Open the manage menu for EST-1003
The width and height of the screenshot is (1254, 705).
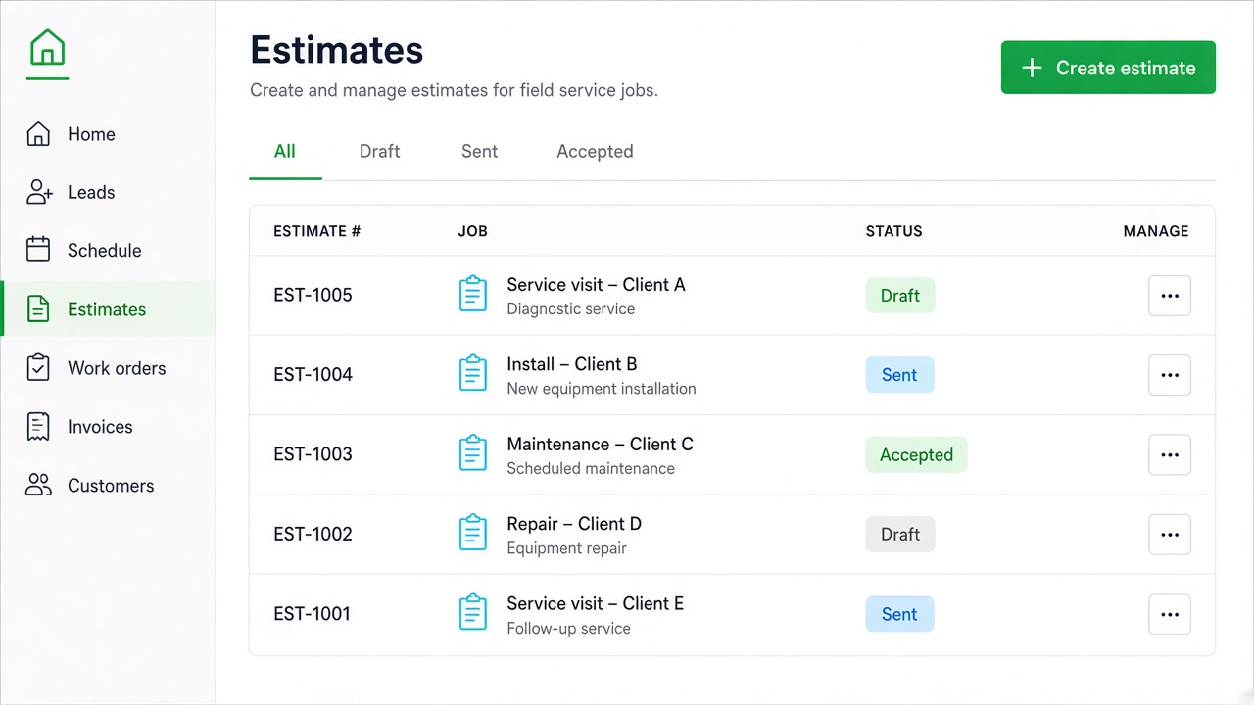pos(1170,455)
